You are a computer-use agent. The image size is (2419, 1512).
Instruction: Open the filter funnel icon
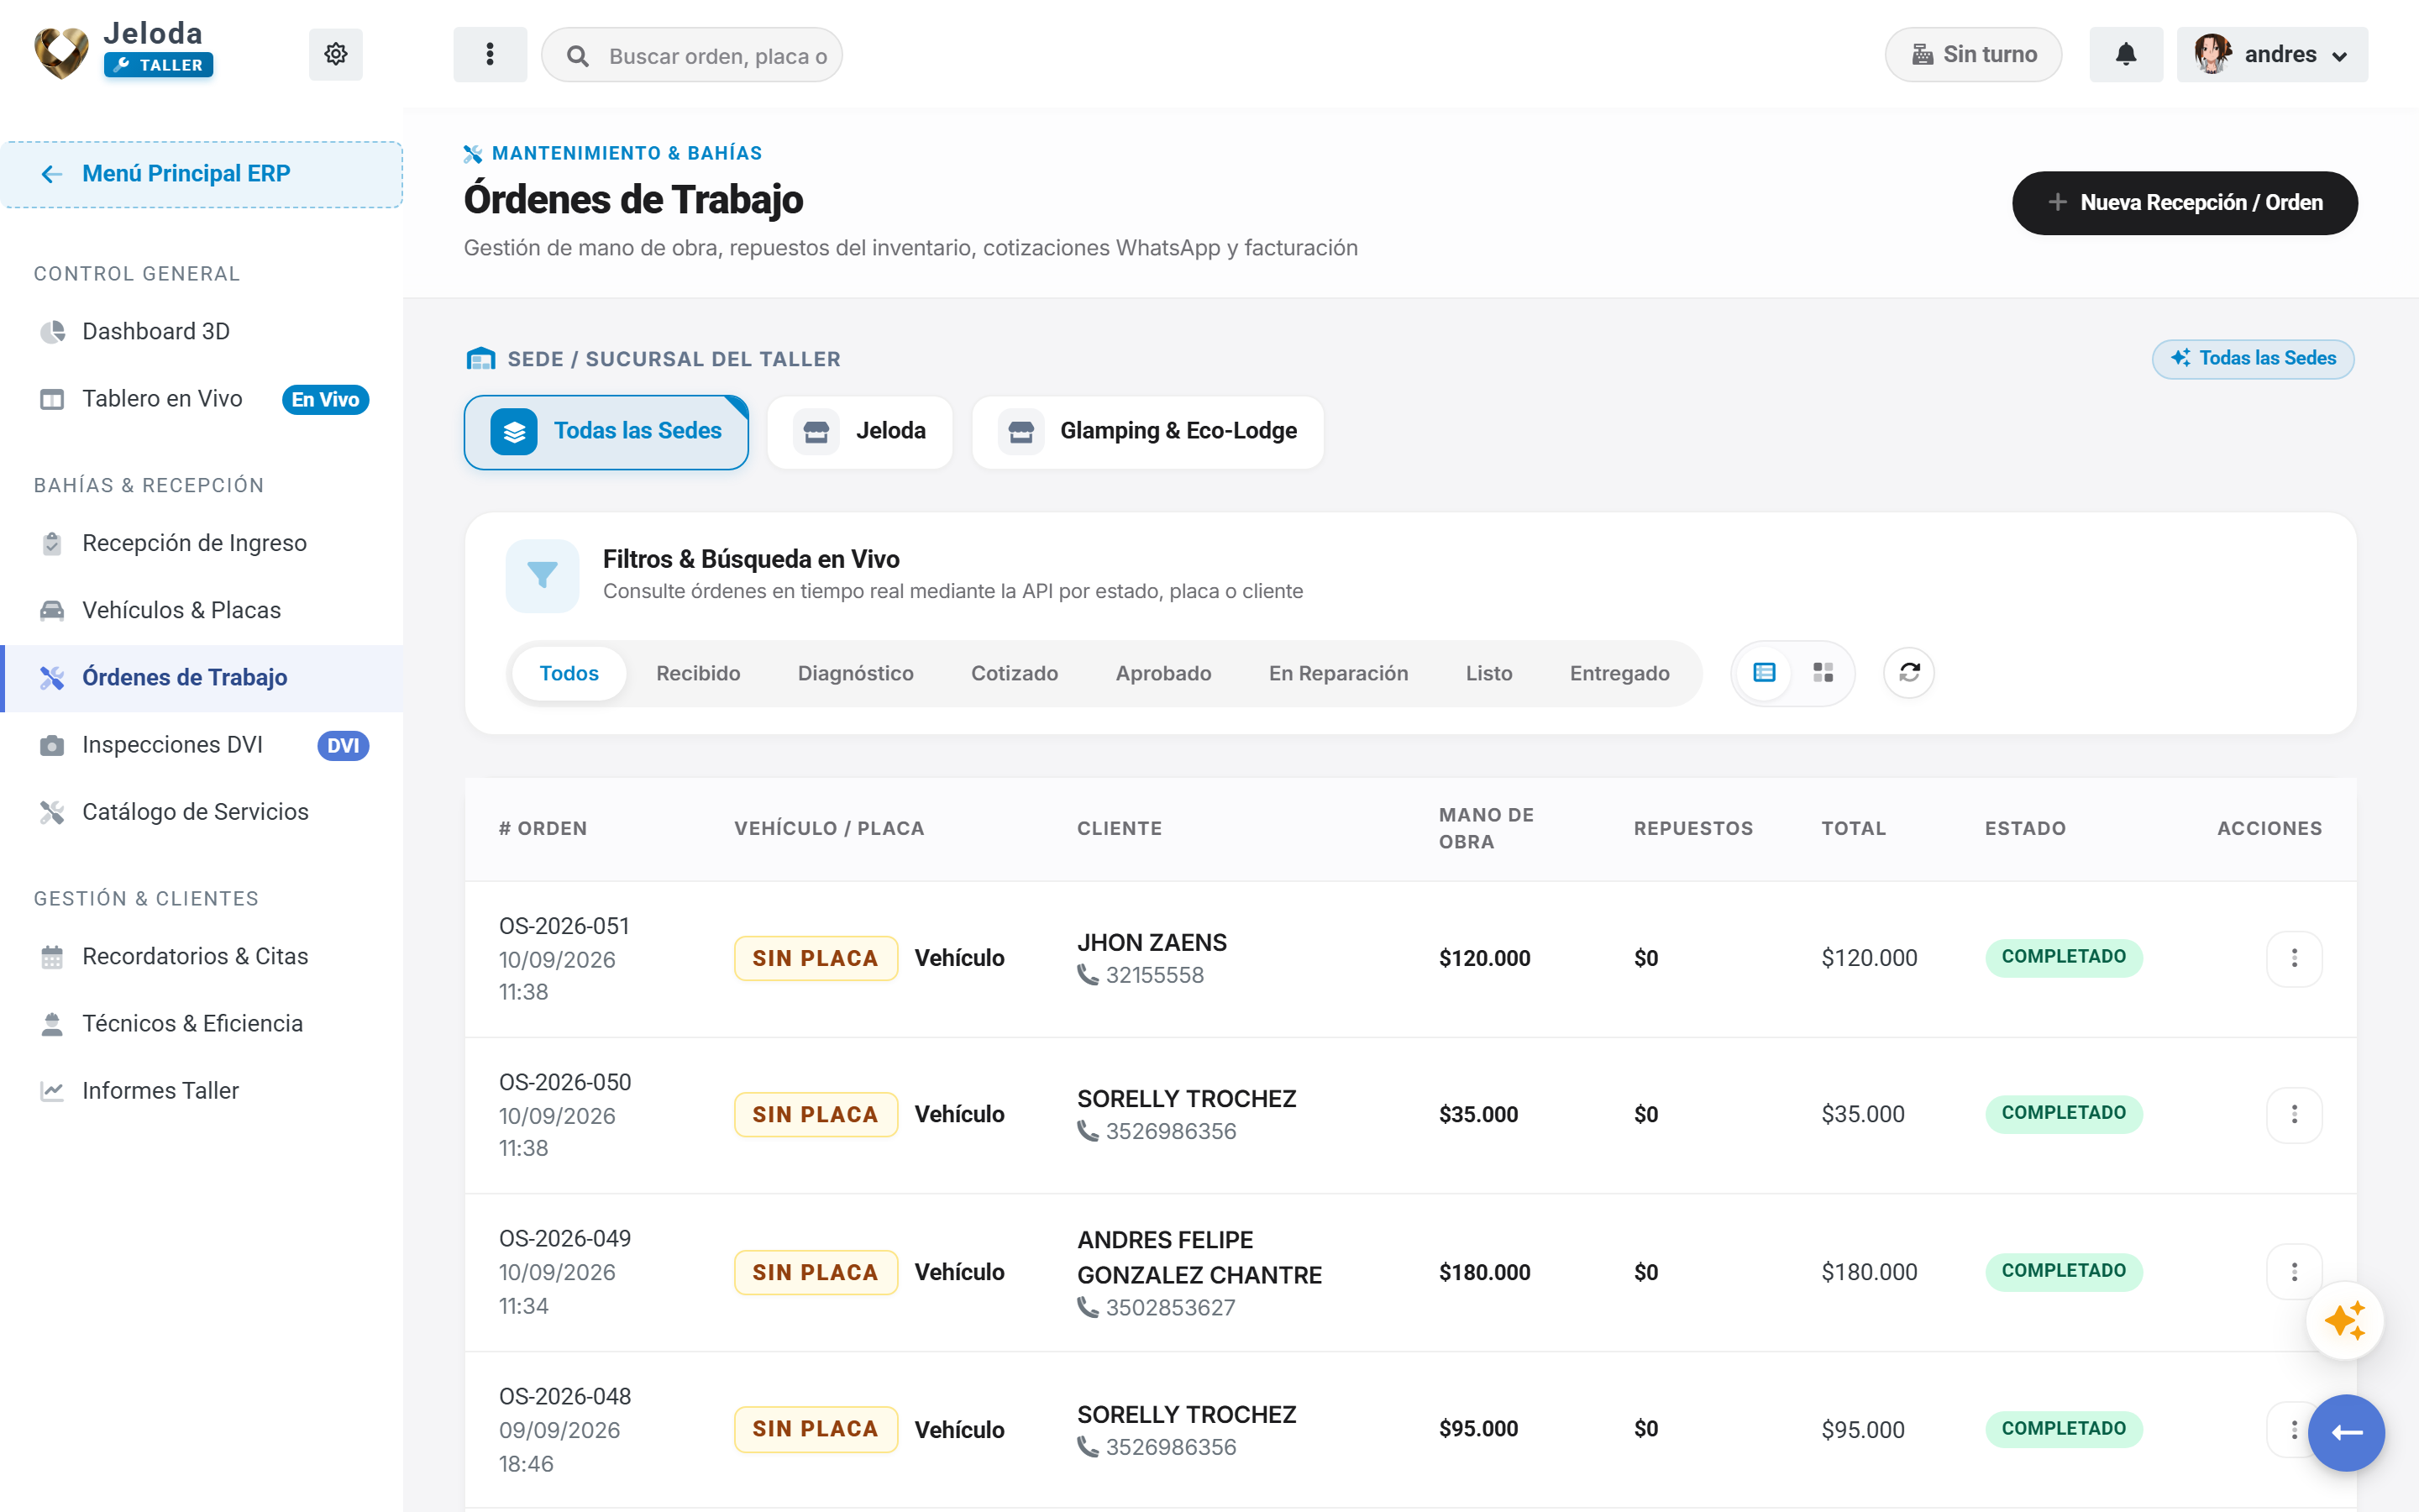(x=542, y=575)
